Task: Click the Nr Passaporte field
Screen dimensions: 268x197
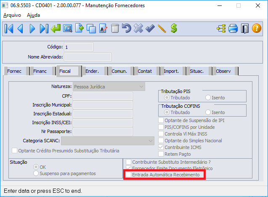Action: coord(103,132)
